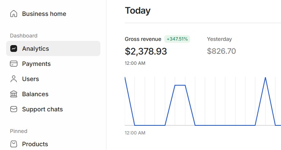Click the flat plateau on the revenue chart

(x=180, y=85)
